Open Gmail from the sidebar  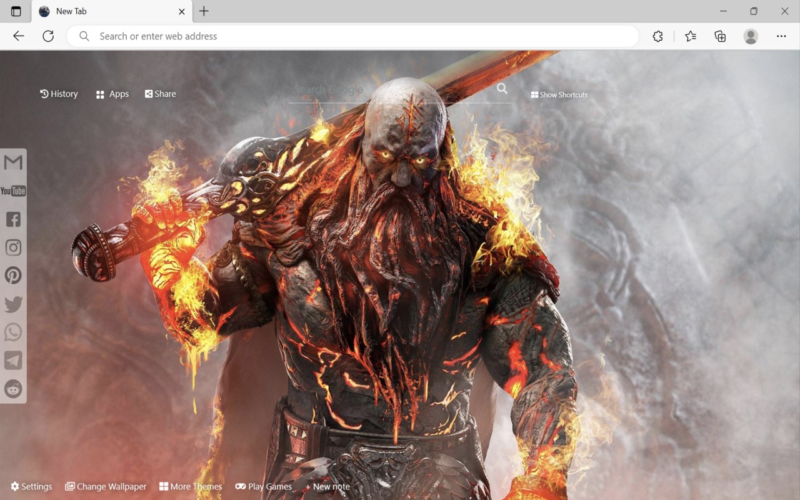tap(13, 163)
